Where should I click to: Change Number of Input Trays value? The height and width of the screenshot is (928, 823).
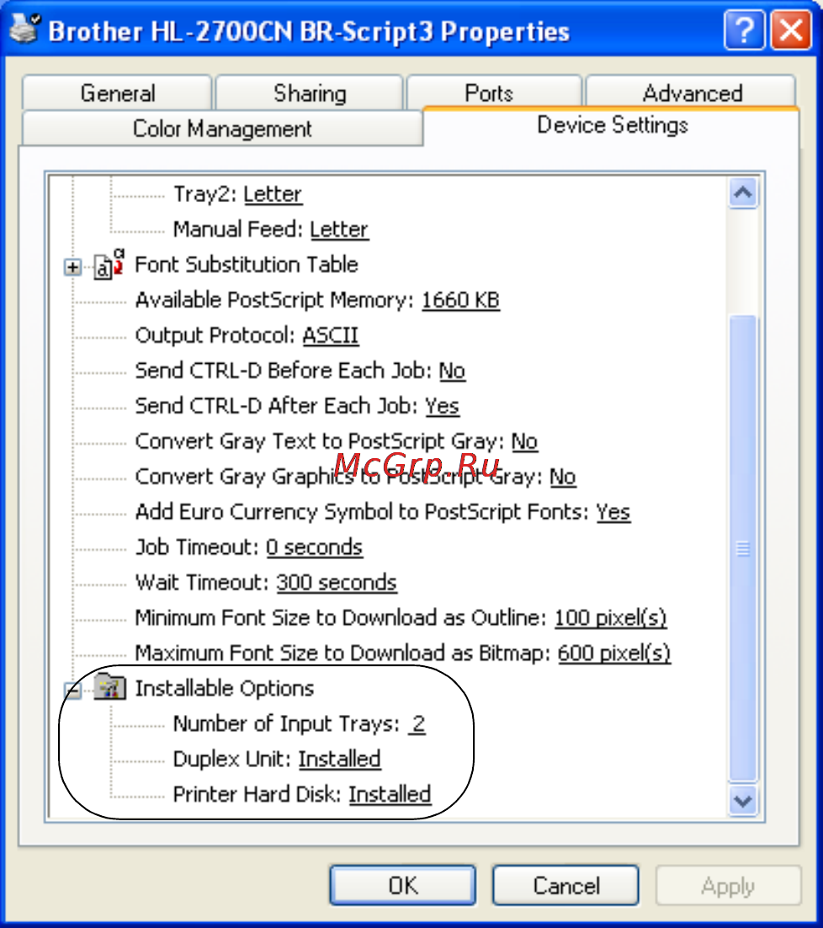coord(418,724)
